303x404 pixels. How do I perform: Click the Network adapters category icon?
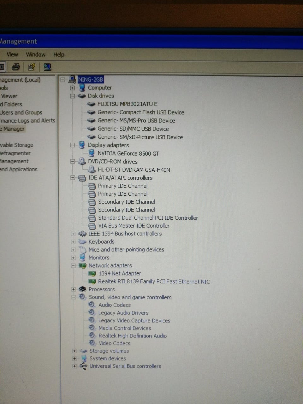pos(83,266)
